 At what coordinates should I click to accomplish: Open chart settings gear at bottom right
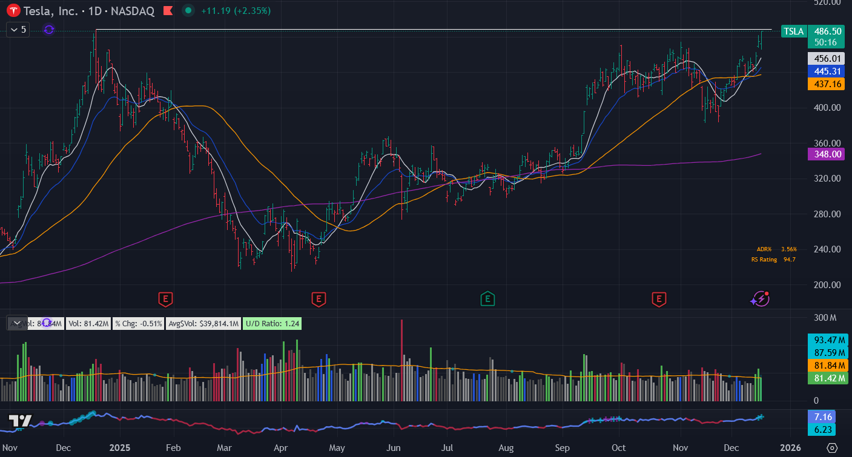coord(832,447)
